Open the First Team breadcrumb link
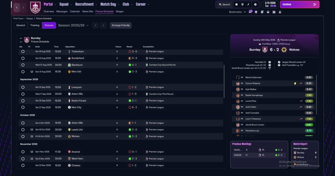This screenshot has width=335, height=176. [19, 19]
